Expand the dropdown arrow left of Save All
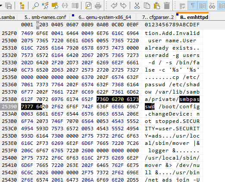The width and height of the screenshot is (225, 182). (x=1, y=6)
